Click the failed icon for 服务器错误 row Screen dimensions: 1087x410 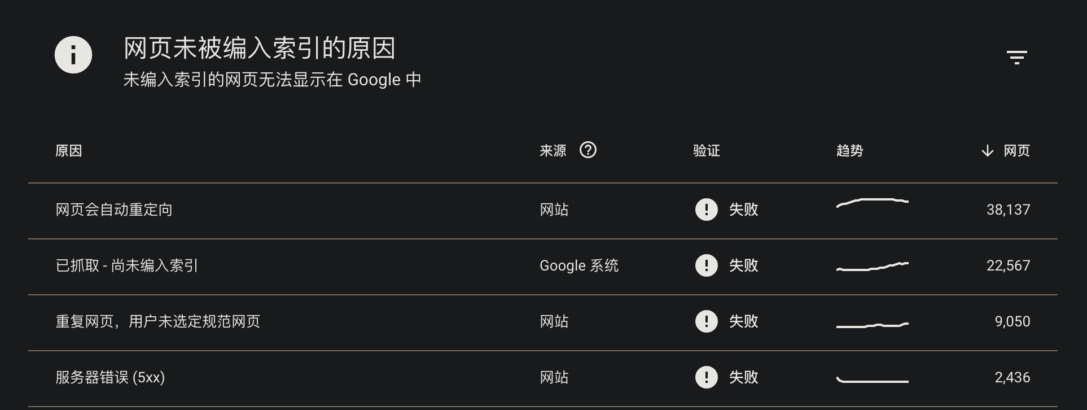click(x=706, y=377)
